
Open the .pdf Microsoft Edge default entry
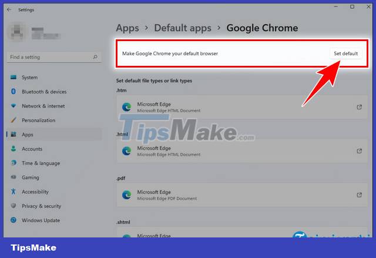pos(241,195)
